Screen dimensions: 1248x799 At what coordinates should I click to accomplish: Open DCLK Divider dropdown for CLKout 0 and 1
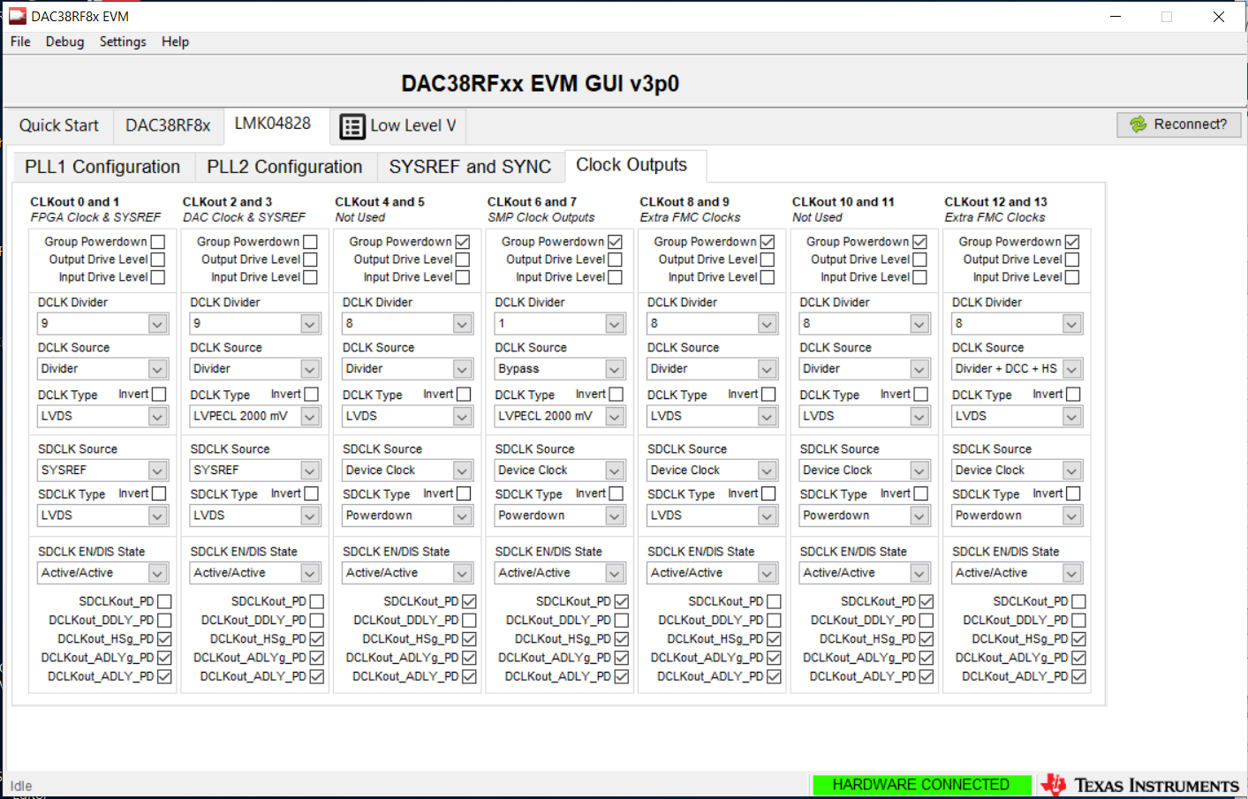click(x=102, y=324)
